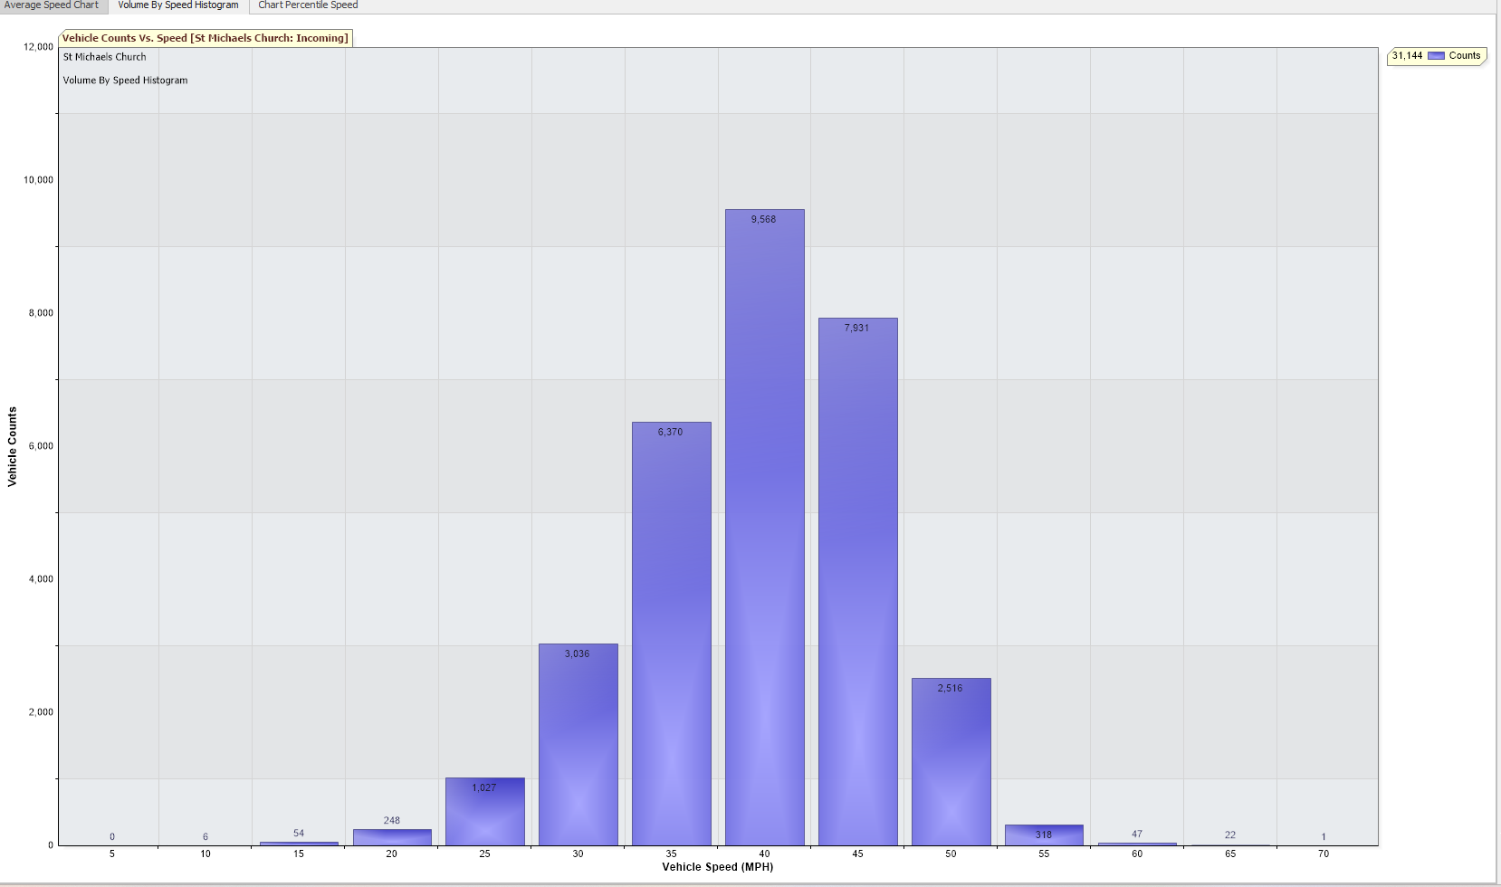Image resolution: width=1501 pixels, height=887 pixels.
Task: Click the 55 MPH bar showing 318
Action: [1044, 835]
